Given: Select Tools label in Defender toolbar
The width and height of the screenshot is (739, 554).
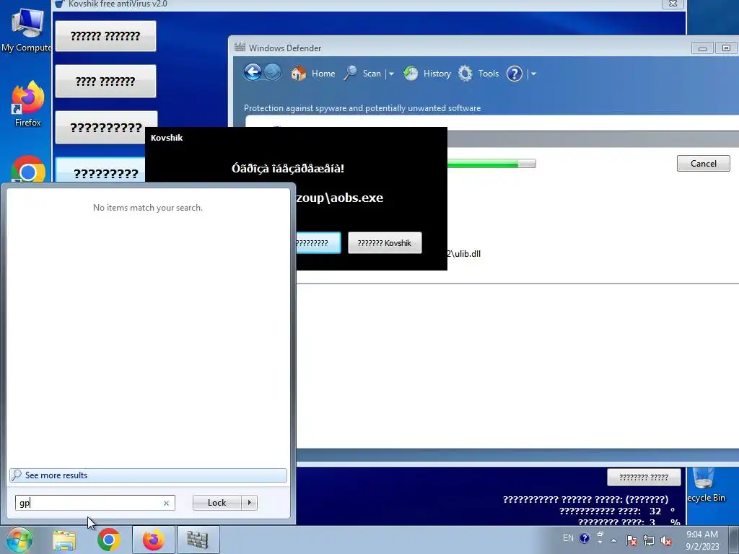Looking at the screenshot, I should pos(489,74).
